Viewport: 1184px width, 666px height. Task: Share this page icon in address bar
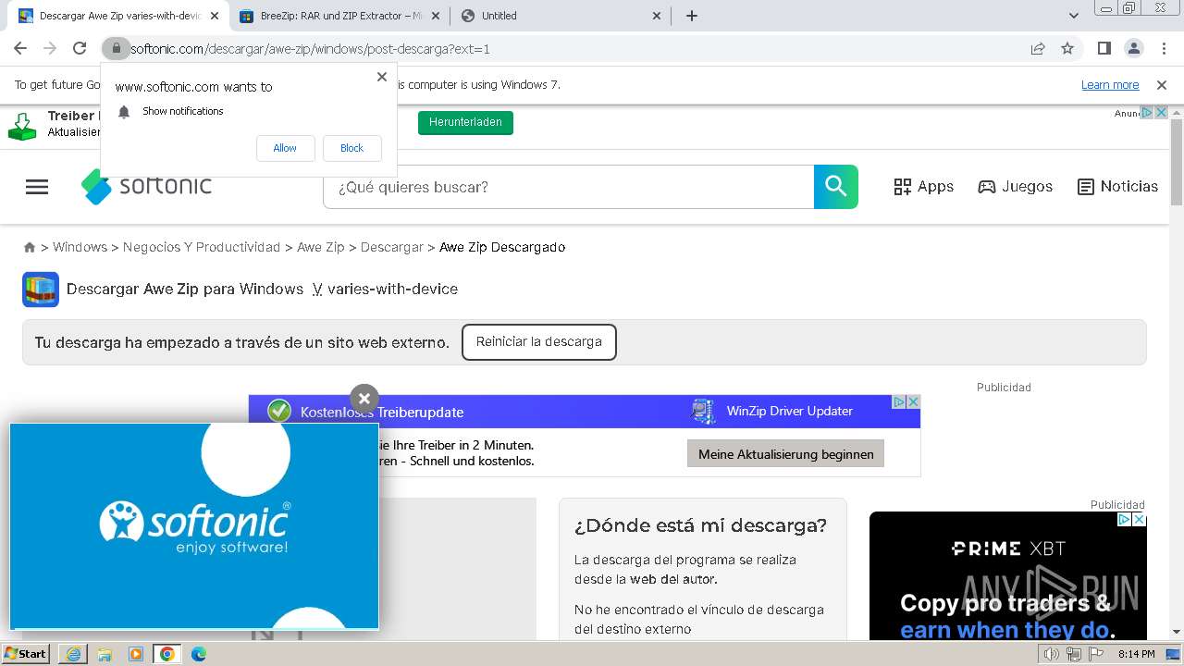click(x=1038, y=48)
